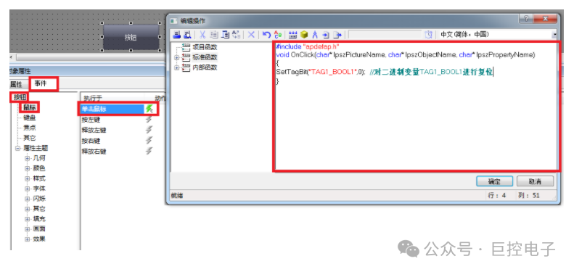Select the 按钮 object on design canvas
Image resolution: width=574 pixels, height=272 pixels.
point(131,37)
